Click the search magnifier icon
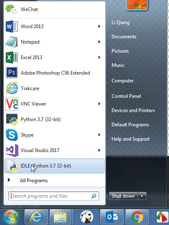The image size is (169, 225). [94, 196]
